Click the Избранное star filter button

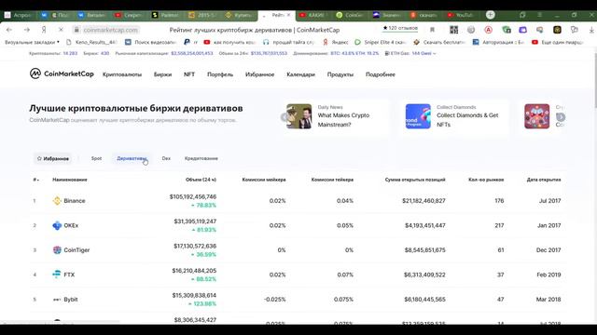(52, 158)
